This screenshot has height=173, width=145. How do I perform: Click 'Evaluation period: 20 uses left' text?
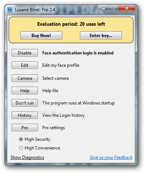pos(71,24)
